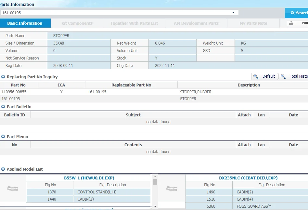The height and width of the screenshot is (210, 308).
Task: Go to the My Parts Note tab
Action: coord(253,23)
